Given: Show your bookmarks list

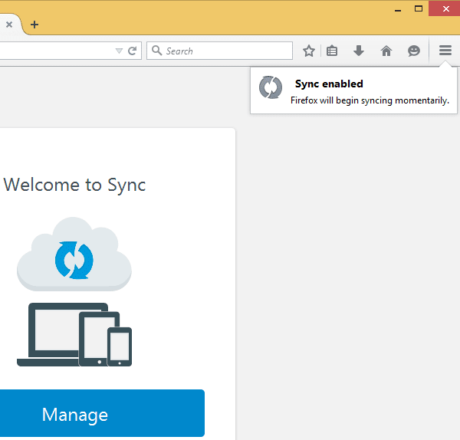Looking at the screenshot, I should pyautogui.click(x=332, y=51).
